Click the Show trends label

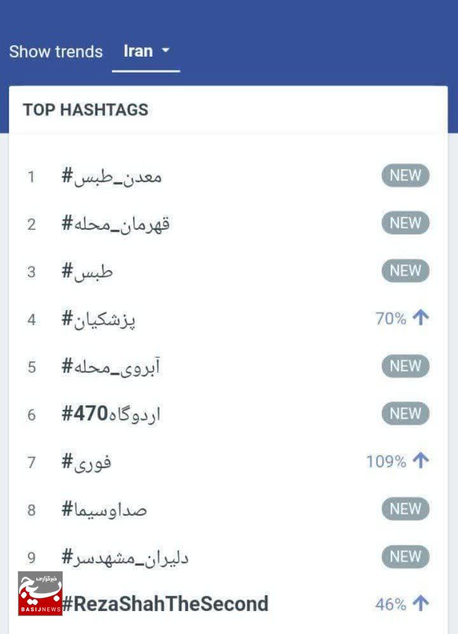56,52
